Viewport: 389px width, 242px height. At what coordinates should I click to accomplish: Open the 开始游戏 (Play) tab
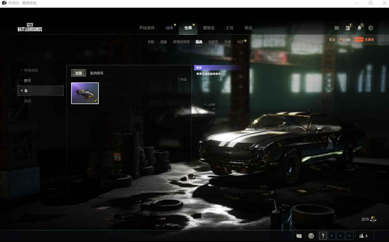tap(147, 28)
